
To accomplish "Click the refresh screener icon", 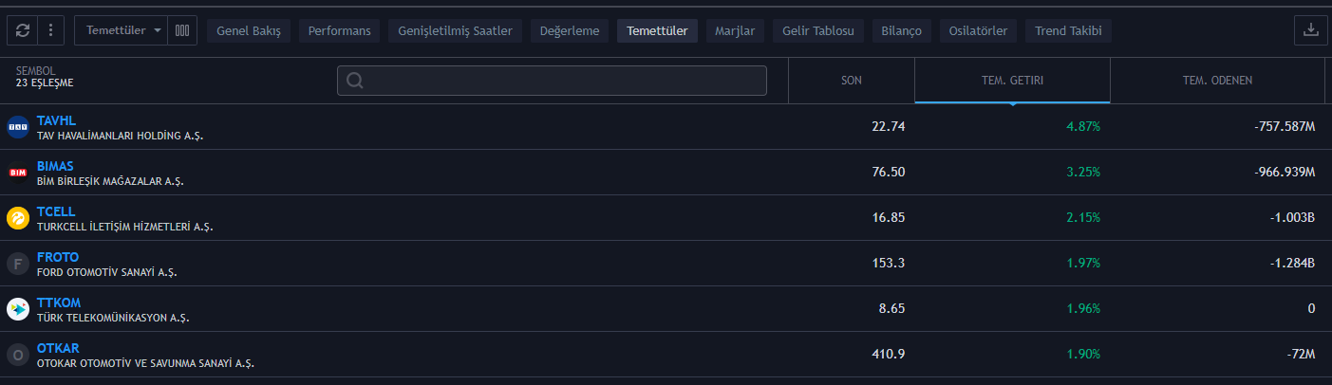I will click(x=23, y=30).
